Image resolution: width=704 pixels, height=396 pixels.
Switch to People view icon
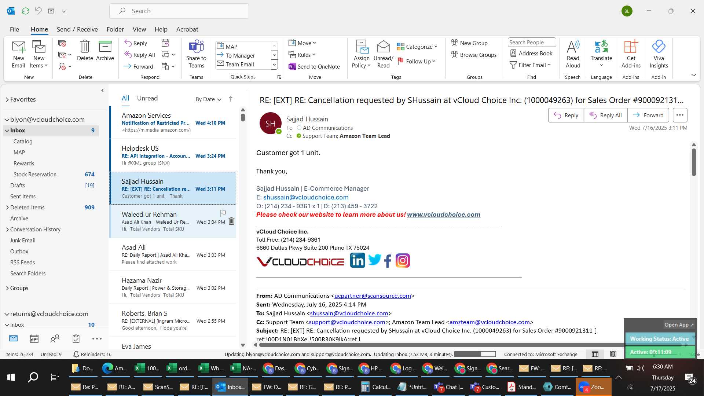(55, 338)
